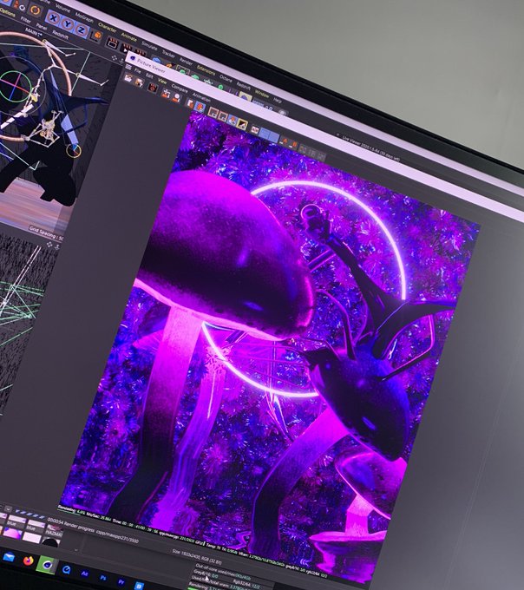Open Picture Viewer View menu
Image resolution: width=524 pixels, height=590 pixels.
tap(162, 82)
